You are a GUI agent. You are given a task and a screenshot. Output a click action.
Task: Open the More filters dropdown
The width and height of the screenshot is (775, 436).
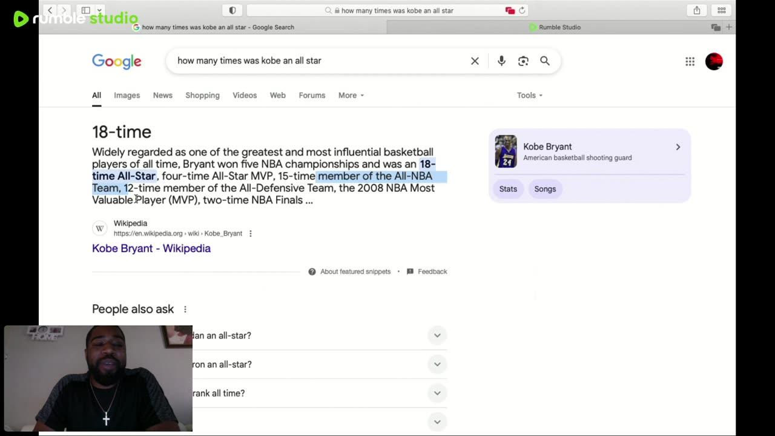(x=351, y=95)
